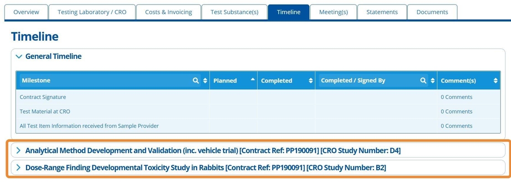Screen dimensions: 511x192
Task: Click the search icon in Completed / Signed By
Action: click(423, 81)
